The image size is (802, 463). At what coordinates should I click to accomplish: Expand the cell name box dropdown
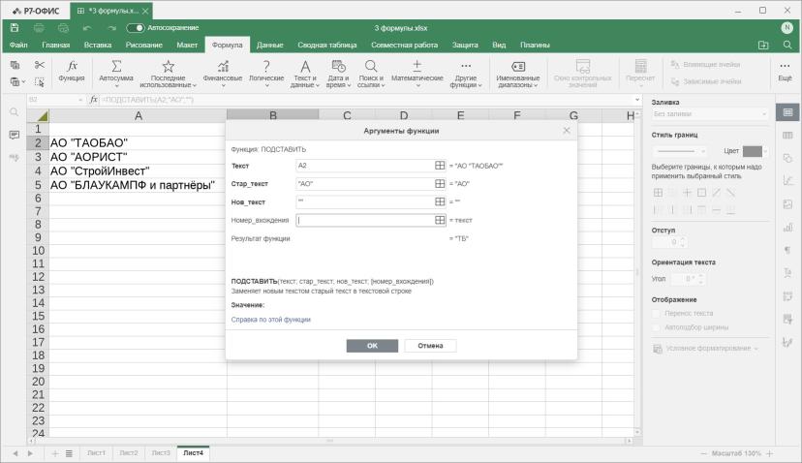tap(80, 100)
